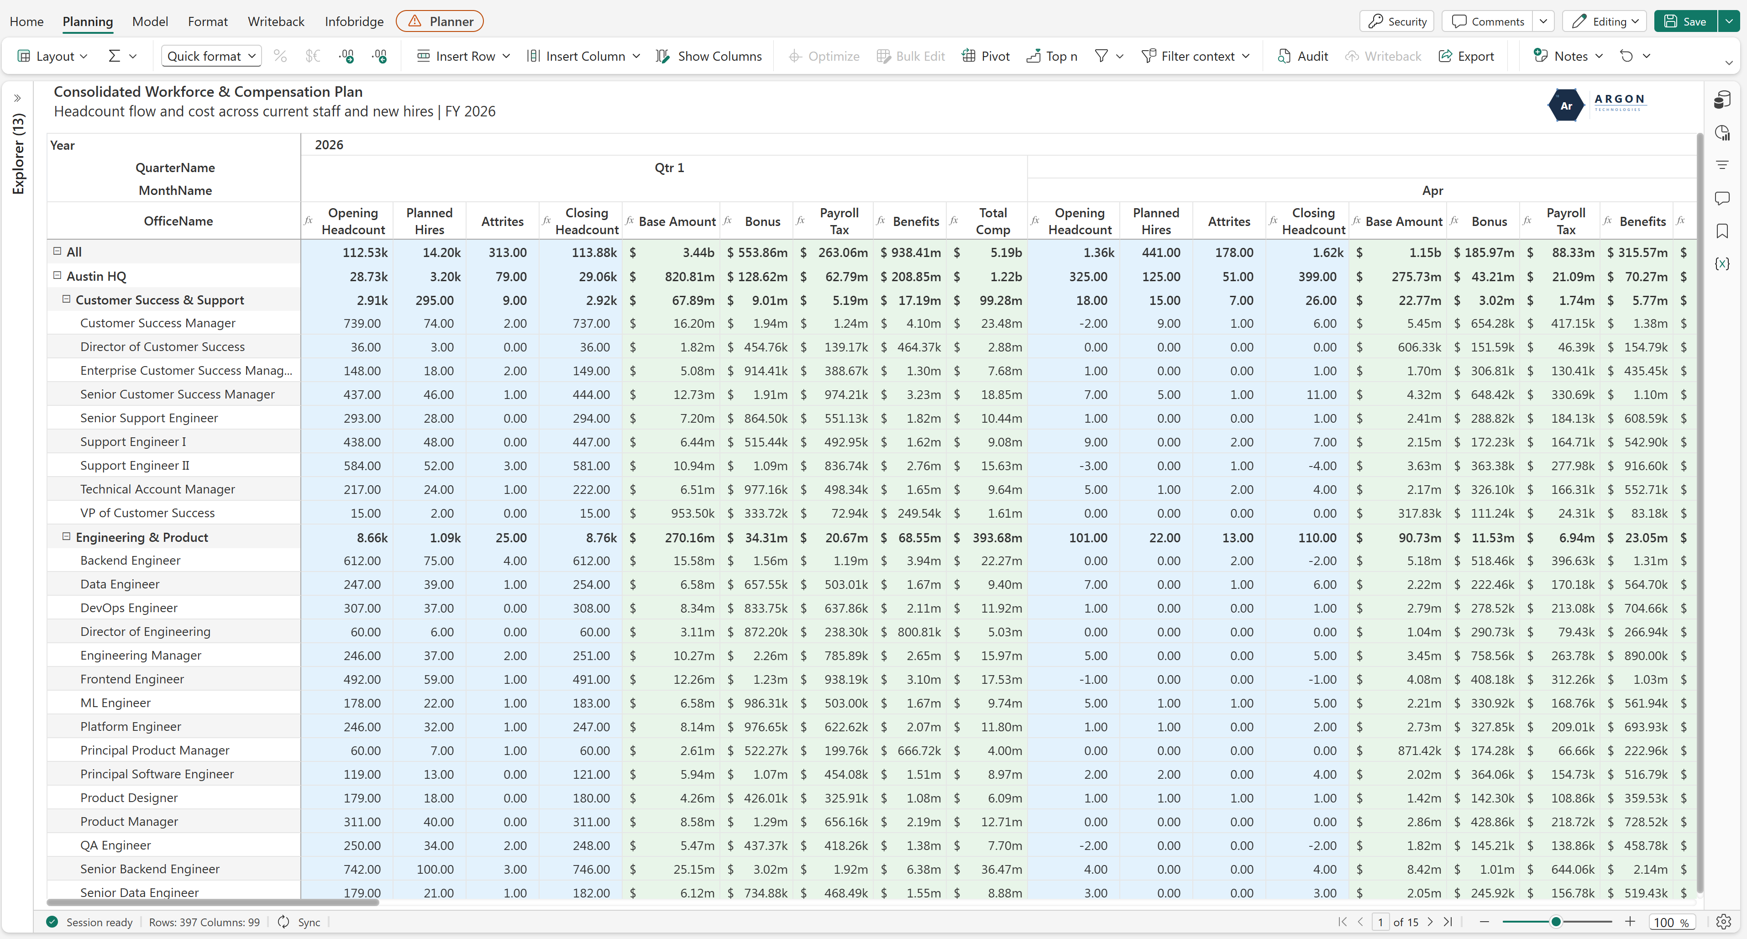1747x939 pixels.
Task: Click the Show Columns button
Action: [708, 56]
